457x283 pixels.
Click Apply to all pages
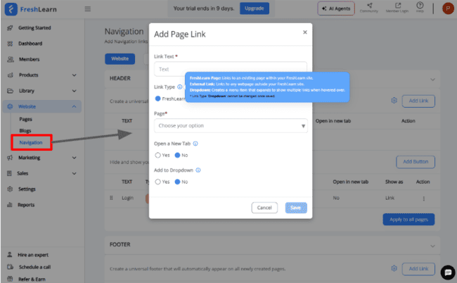pos(408,220)
